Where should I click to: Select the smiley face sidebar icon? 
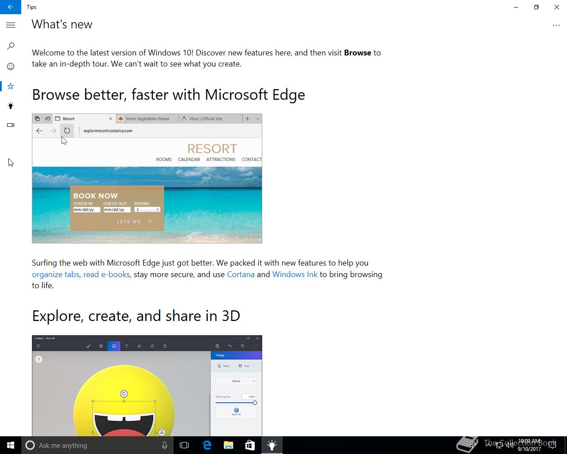(x=11, y=67)
